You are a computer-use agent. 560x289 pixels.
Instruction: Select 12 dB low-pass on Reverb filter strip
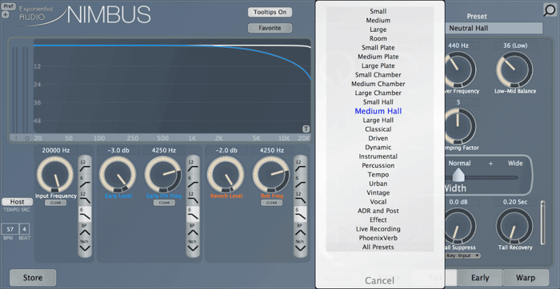coord(300,198)
